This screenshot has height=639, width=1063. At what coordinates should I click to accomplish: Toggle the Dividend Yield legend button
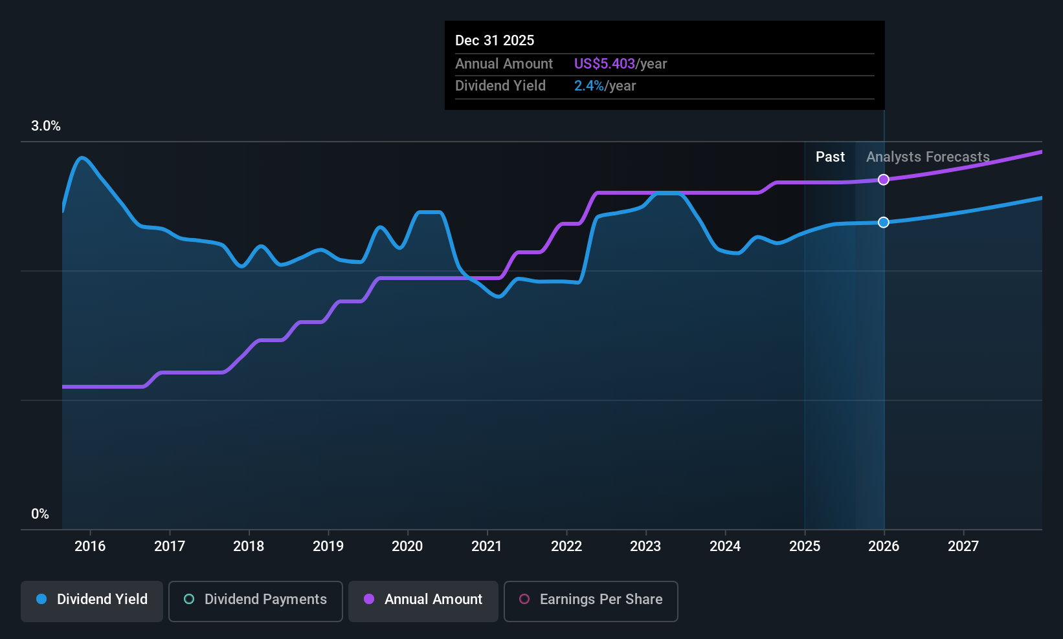tap(92, 601)
